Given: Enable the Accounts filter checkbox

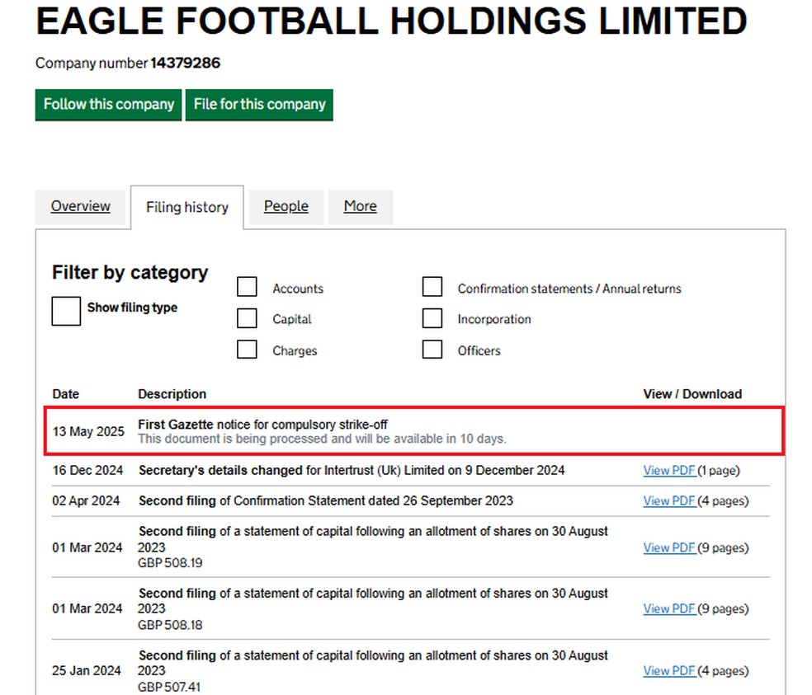Looking at the screenshot, I should coord(247,286).
